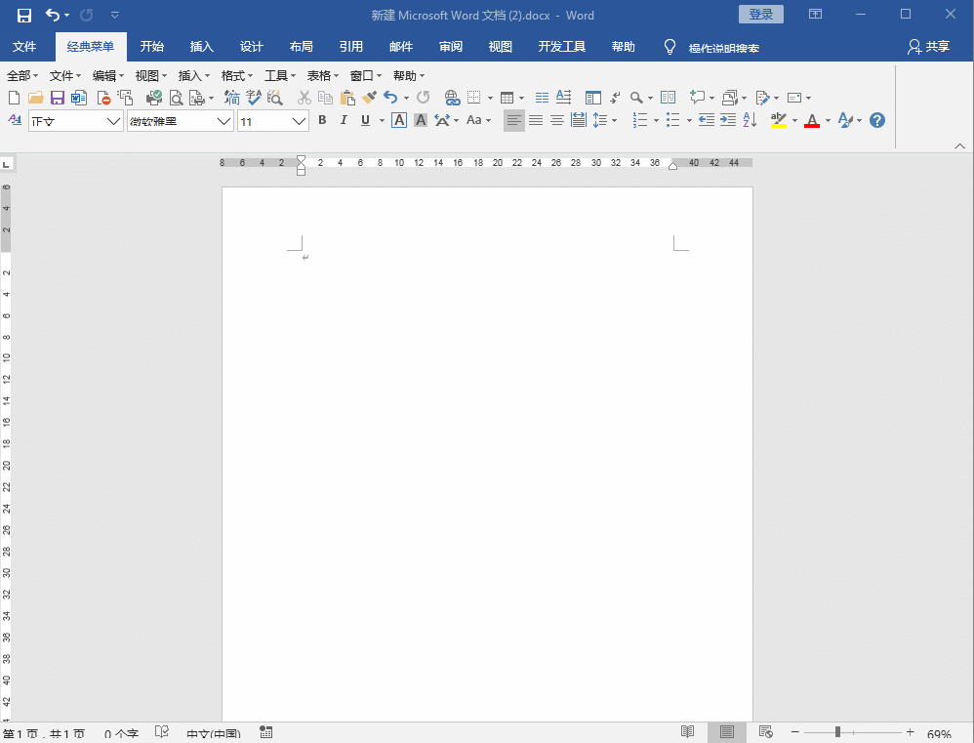Click the 登录 sign-in button
Image resolution: width=974 pixels, height=743 pixels.
point(761,15)
